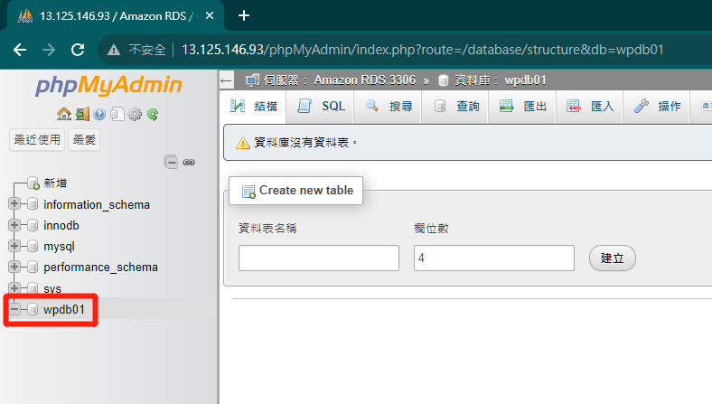Open phpMyAdmin home icon

point(64,114)
